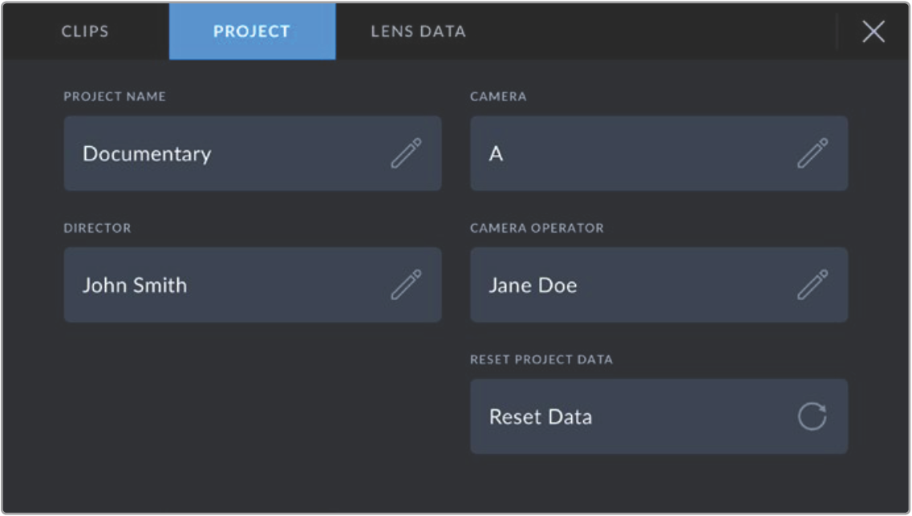912x516 pixels.
Task: Tap the Director heading label
Action: 97,228
